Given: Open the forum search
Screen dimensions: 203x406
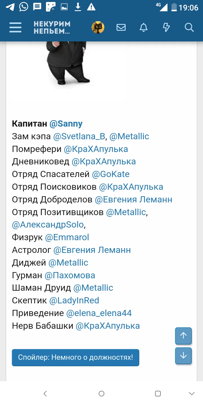Looking at the screenshot, I should click(x=189, y=27).
